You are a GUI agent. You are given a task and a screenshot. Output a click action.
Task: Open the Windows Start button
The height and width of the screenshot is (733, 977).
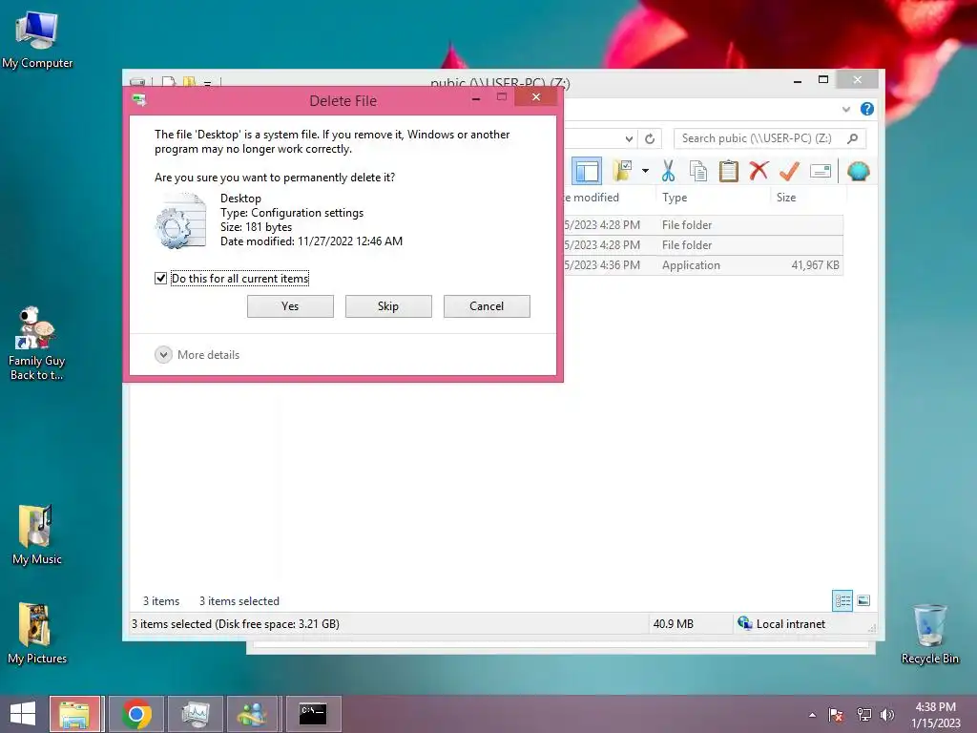pos(23,714)
